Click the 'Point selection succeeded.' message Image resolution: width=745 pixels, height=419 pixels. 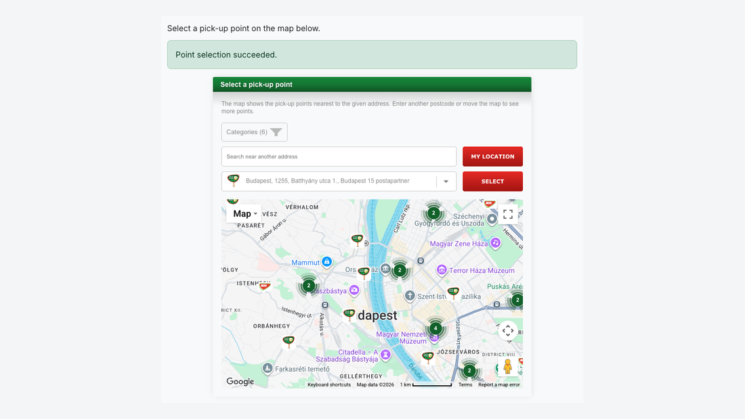[372, 55]
